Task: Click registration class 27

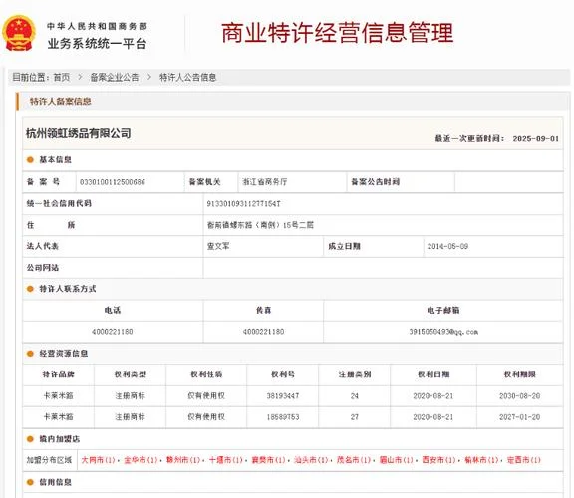Action: 355,417
